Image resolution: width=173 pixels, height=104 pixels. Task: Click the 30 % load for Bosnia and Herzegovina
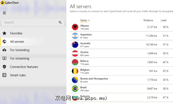pos(166,80)
